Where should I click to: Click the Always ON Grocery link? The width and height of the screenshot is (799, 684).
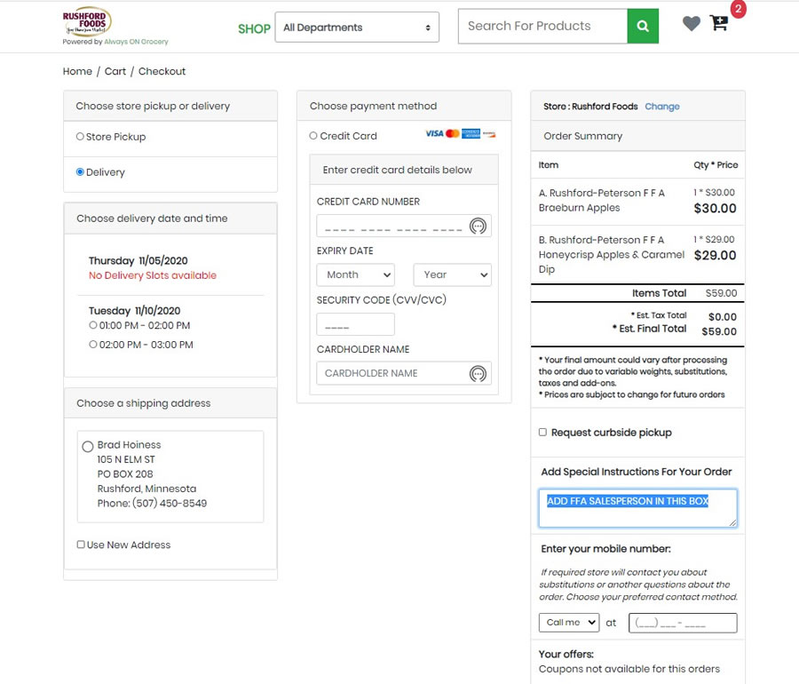click(x=136, y=42)
